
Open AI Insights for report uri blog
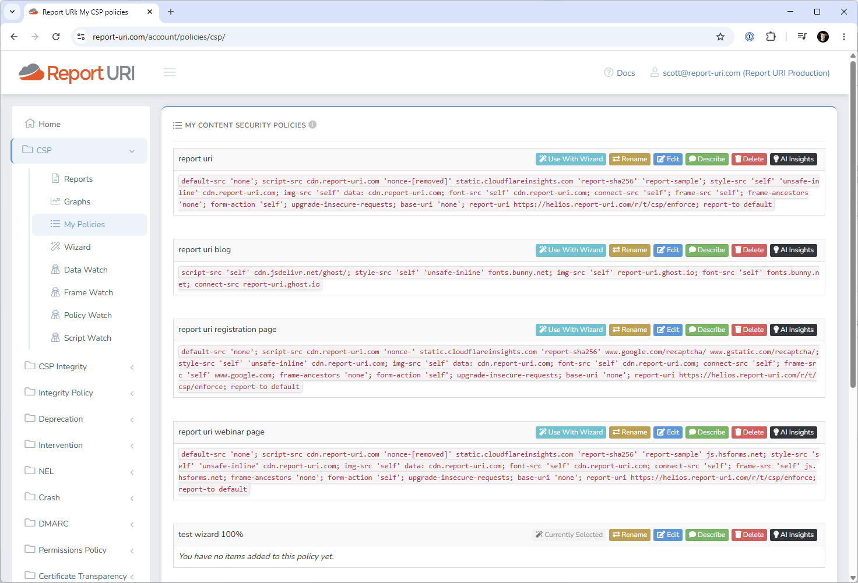(x=793, y=250)
